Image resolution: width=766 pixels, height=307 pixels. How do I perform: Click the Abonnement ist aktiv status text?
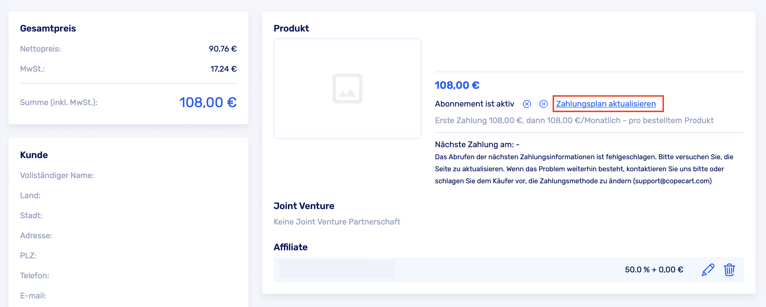click(x=474, y=104)
